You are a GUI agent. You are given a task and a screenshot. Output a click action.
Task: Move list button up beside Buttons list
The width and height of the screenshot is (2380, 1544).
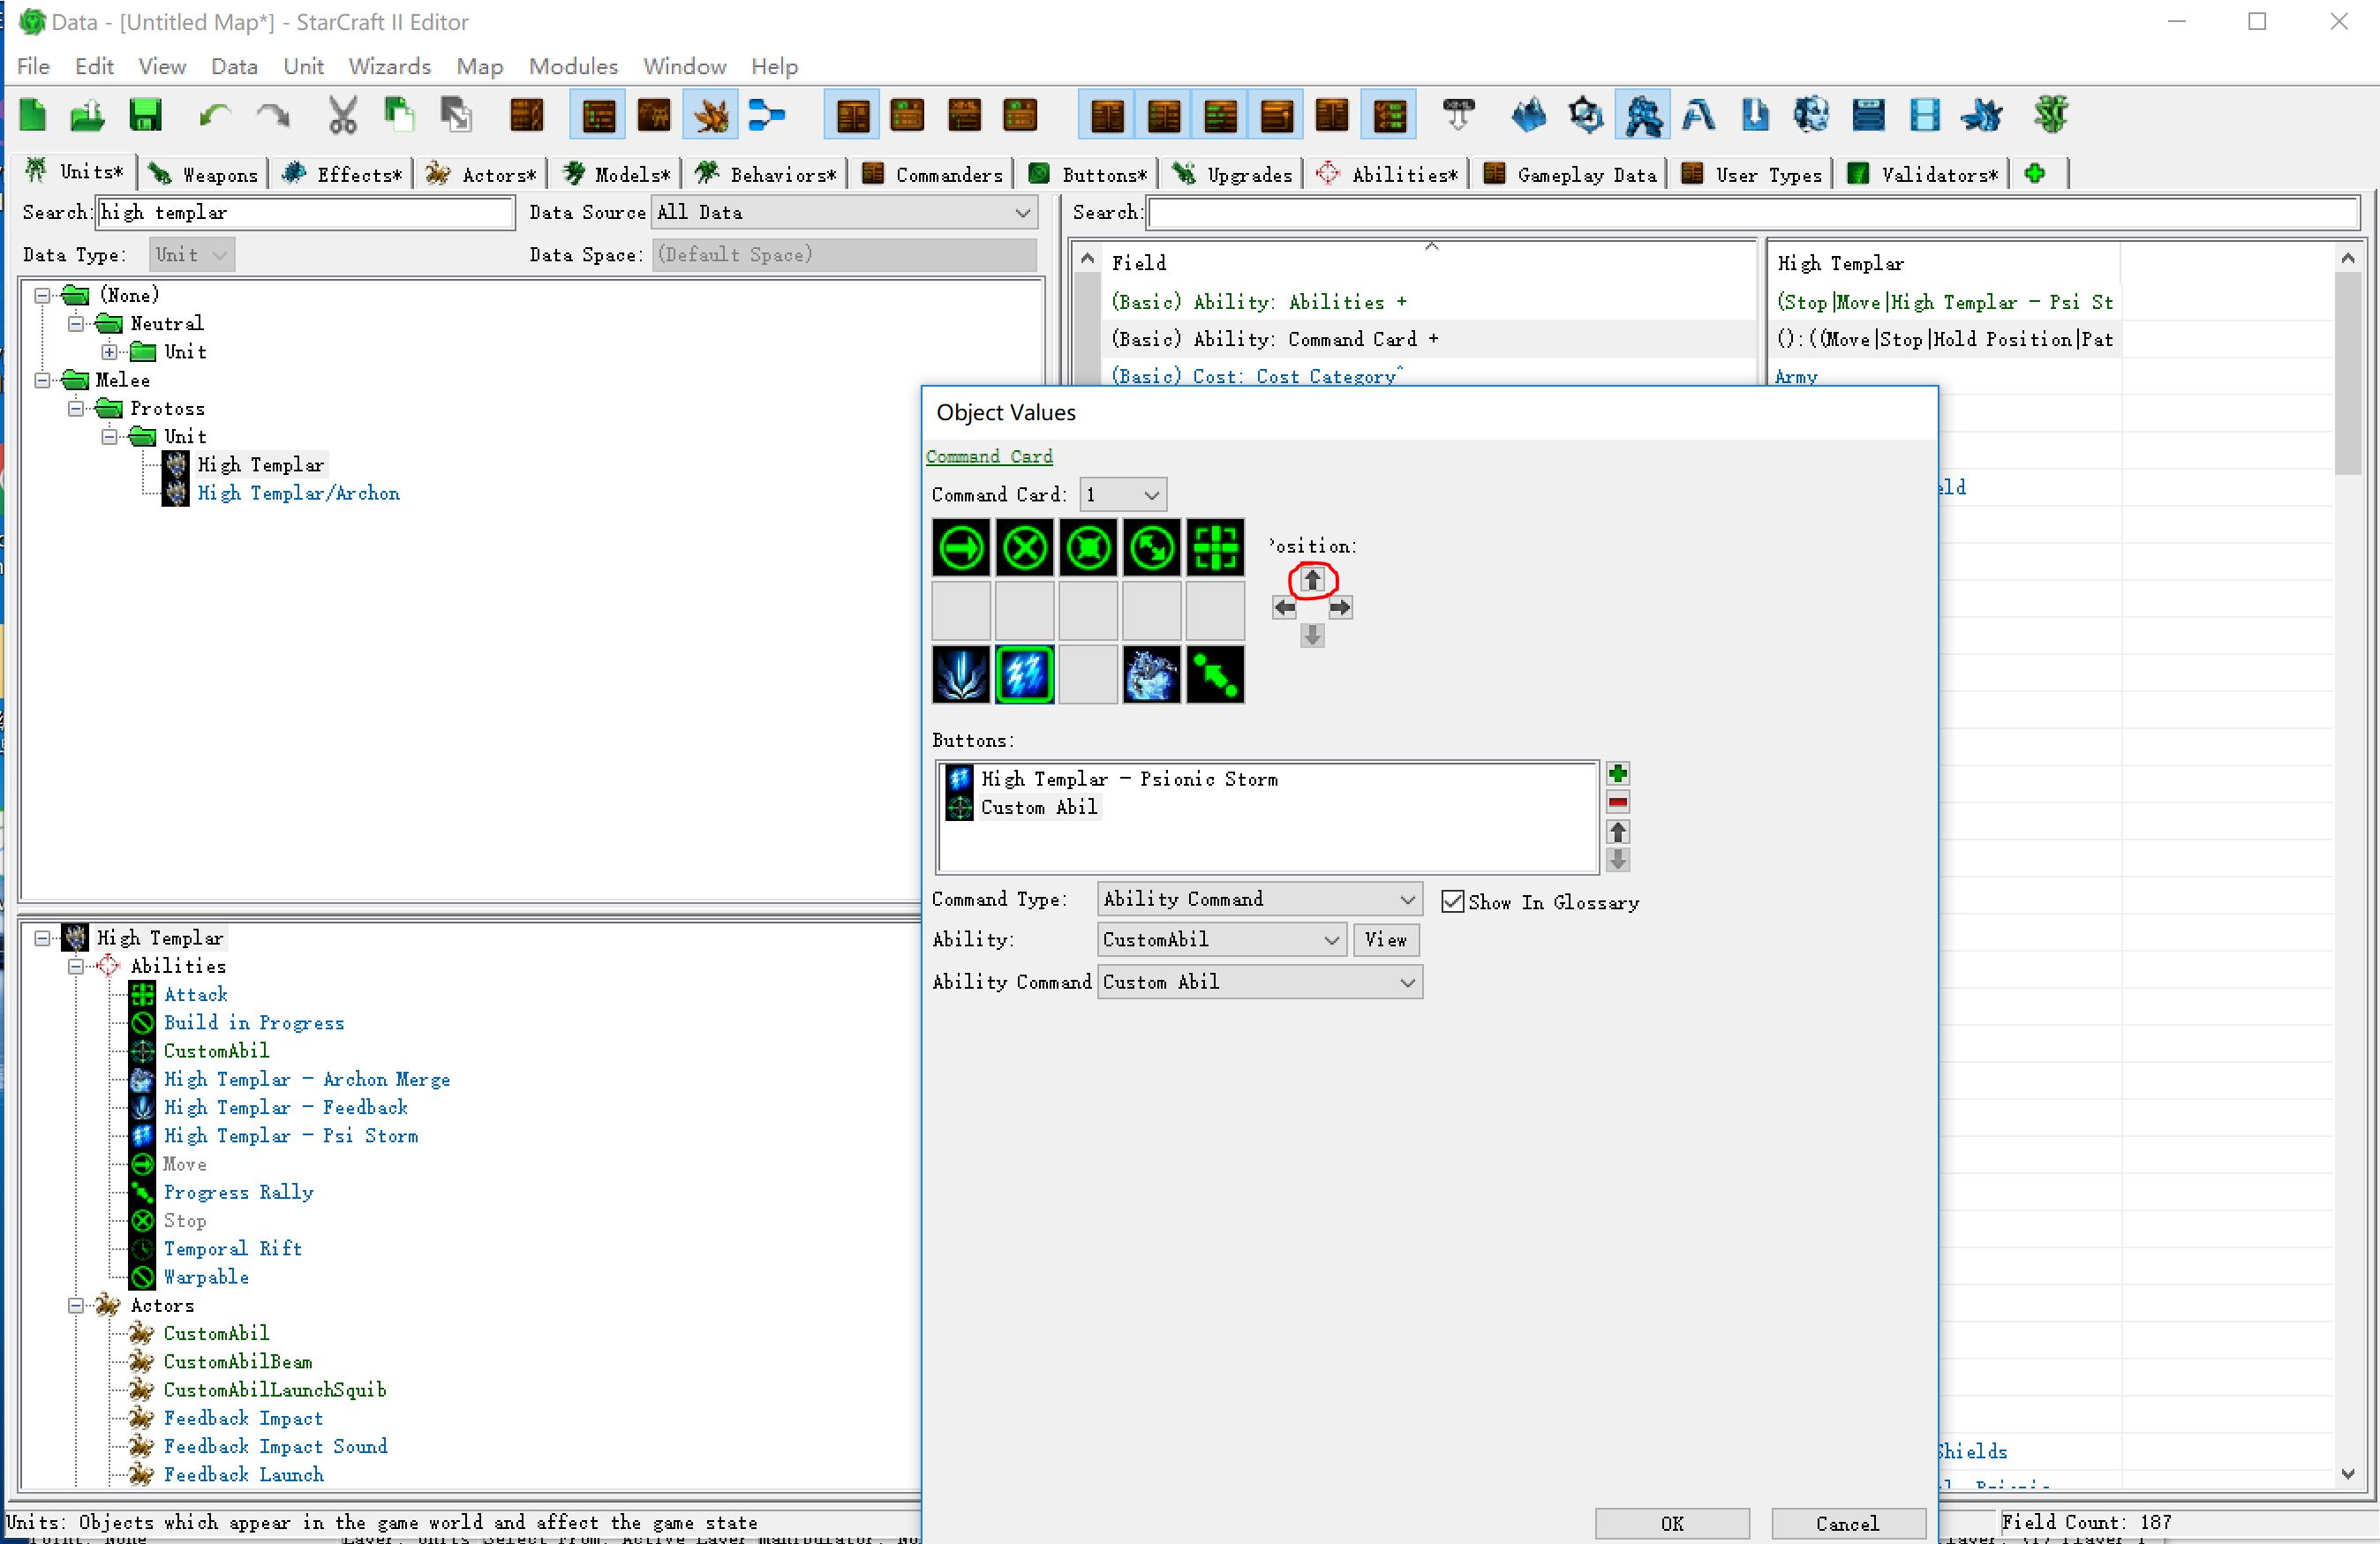[1618, 832]
